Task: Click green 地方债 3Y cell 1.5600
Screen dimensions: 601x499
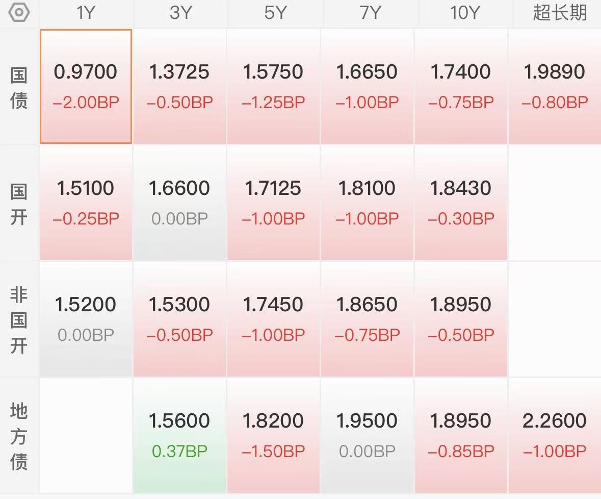Action: (x=179, y=435)
